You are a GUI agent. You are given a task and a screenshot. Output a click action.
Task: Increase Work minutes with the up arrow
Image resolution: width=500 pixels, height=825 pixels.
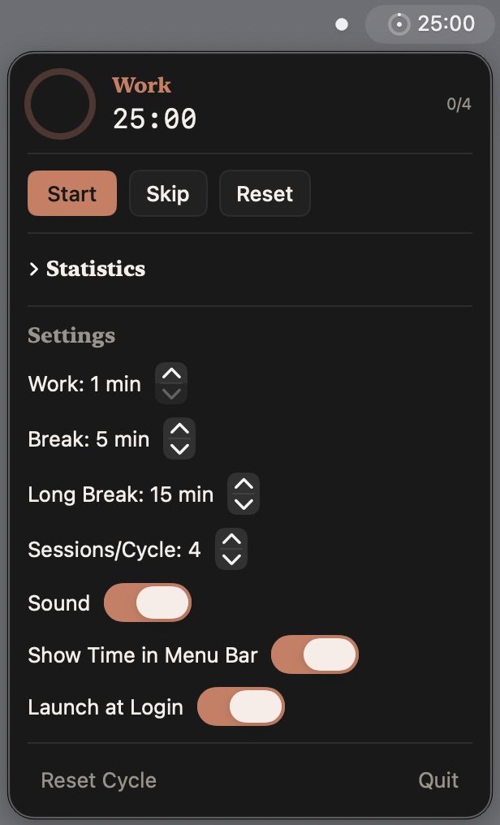click(171, 374)
